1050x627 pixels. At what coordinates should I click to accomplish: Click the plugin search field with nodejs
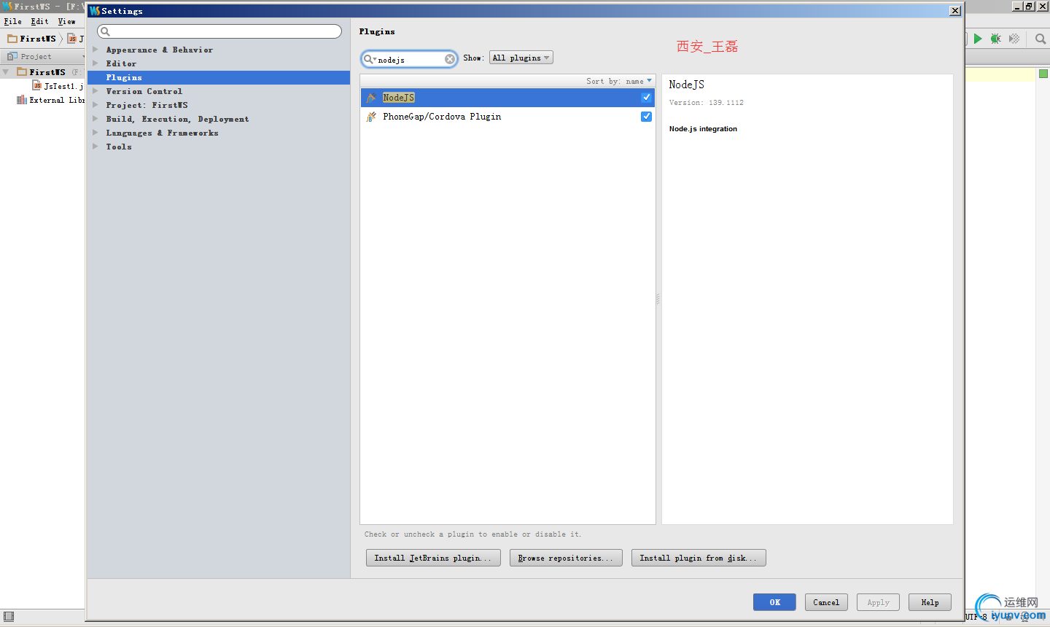click(x=409, y=59)
